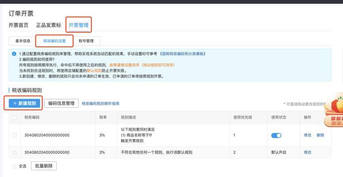The width and height of the screenshot is (343, 177).
Task: Check the default rule row checkbox
Action: 15,152
